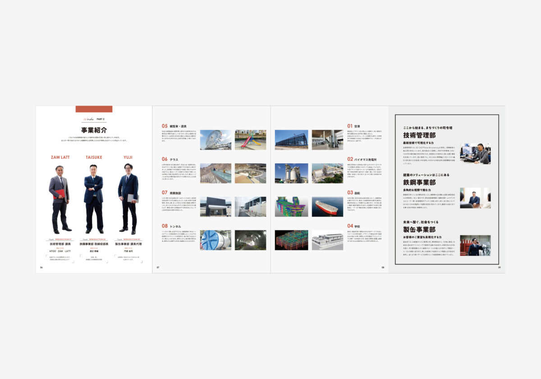The height and width of the screenshot is (379, 541).
Task: Click the Ferris wheel photo
Action: (x=215, y=140)
